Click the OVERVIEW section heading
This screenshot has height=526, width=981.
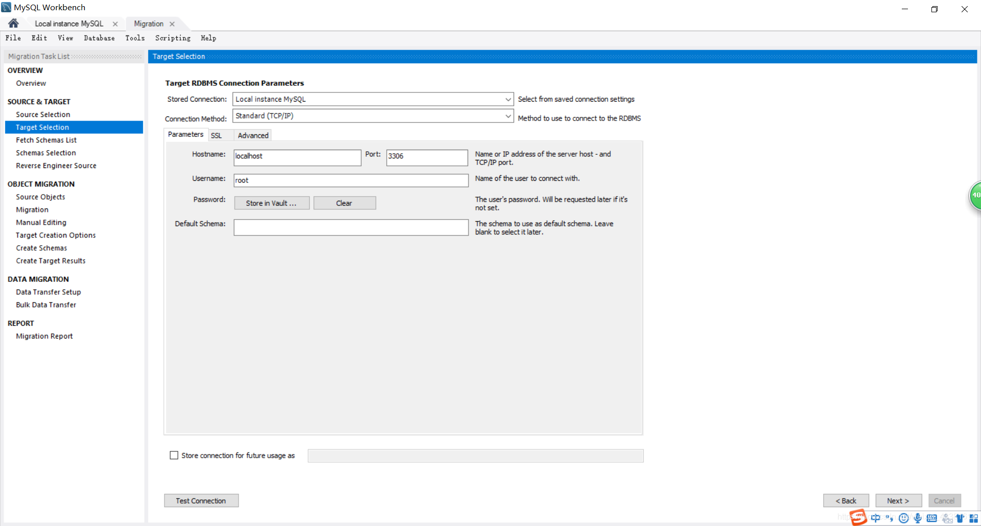point(25,70)
